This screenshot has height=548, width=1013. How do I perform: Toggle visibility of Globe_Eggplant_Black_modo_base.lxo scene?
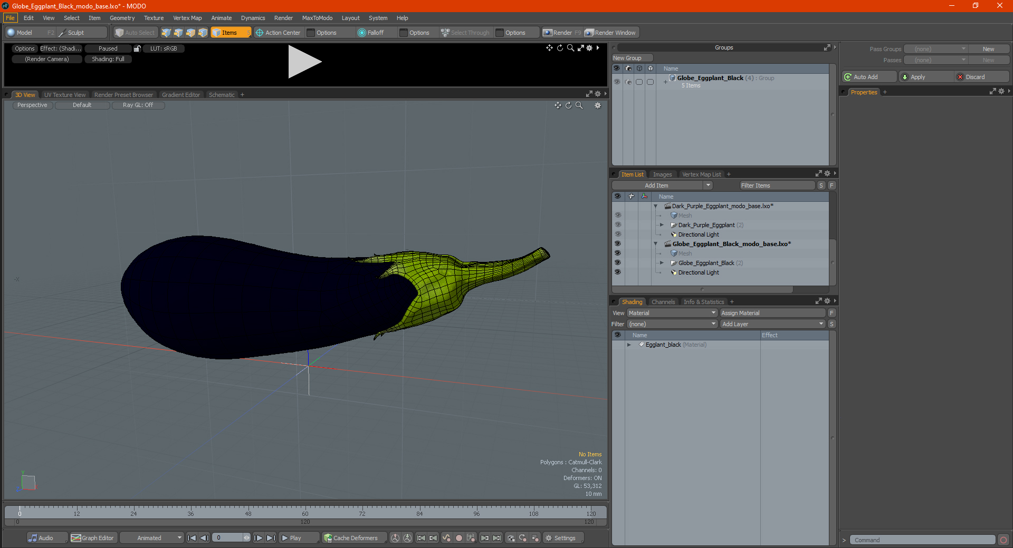pyautogui.click(x=617, y=244)
